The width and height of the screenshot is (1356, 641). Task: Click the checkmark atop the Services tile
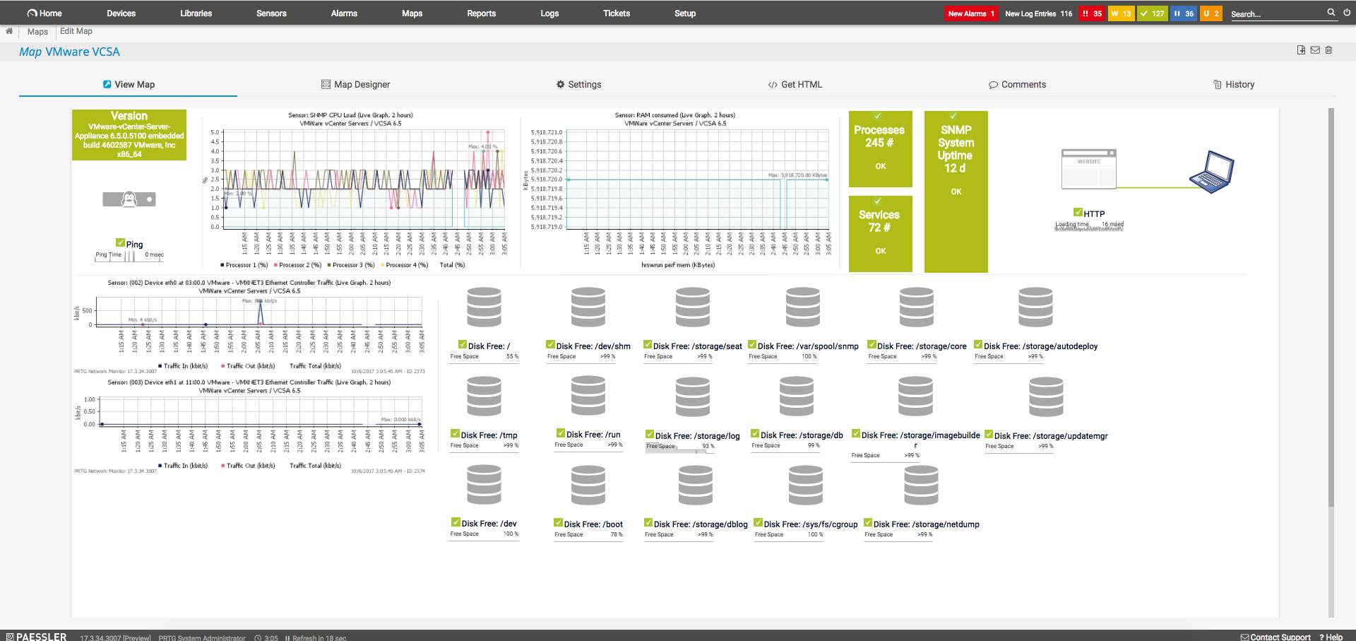[x=878, y=201]
